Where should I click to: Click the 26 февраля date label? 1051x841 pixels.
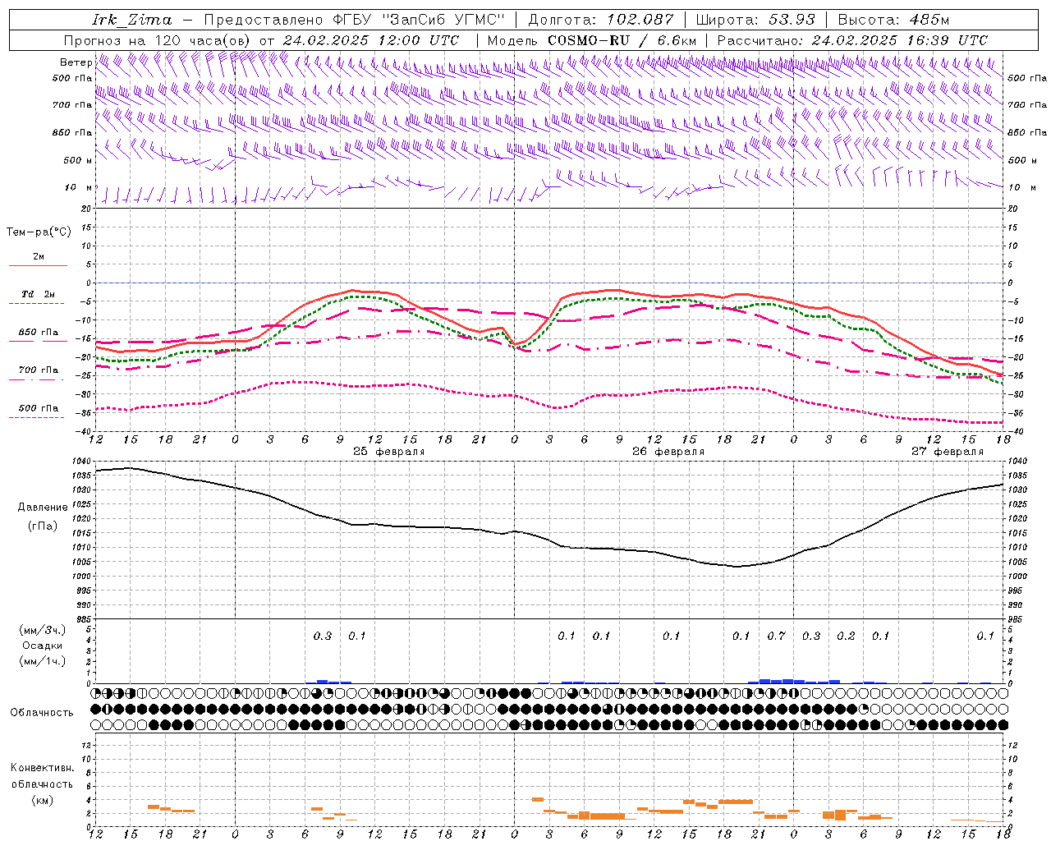(668, 452)
